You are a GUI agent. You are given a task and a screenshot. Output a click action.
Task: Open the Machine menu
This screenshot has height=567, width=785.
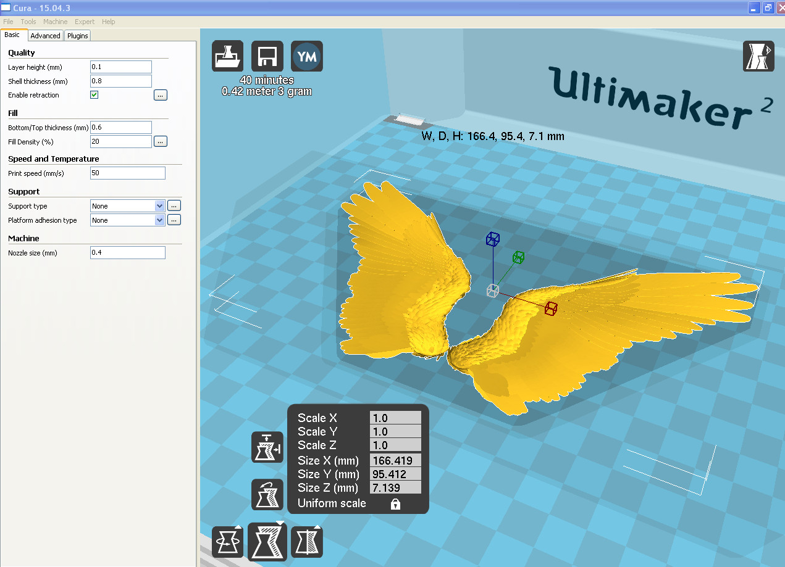tap(56, 22)
